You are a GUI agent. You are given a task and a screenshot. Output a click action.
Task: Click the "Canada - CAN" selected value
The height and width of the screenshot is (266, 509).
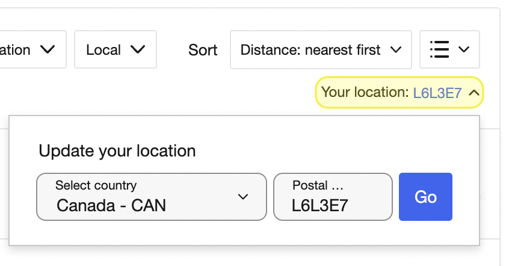[x=111, y=205]
